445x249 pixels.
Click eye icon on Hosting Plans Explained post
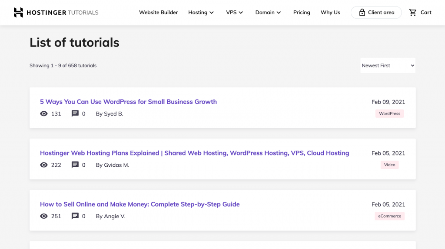pos(44,165)
